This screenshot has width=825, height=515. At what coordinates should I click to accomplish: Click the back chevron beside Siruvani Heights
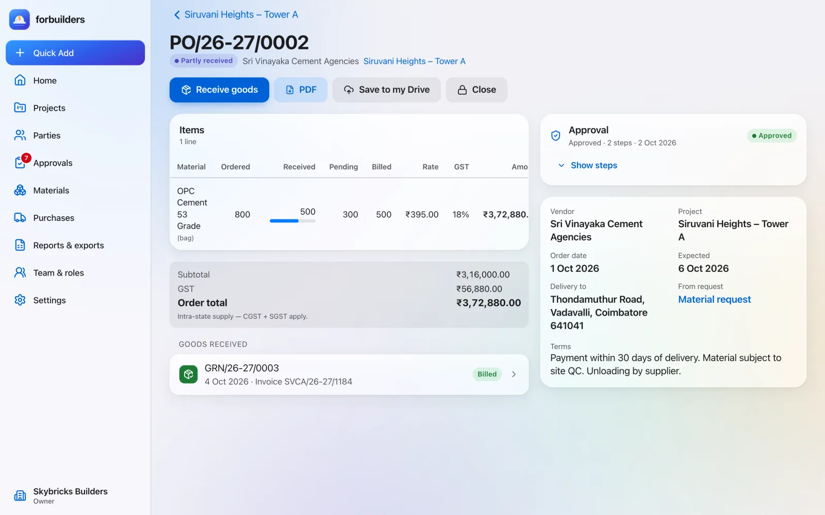[177, 15]
